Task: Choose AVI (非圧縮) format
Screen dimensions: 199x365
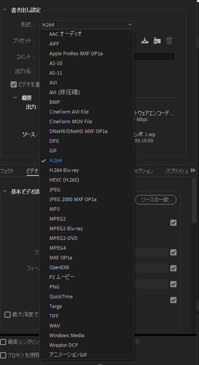Action: pos(86,92)
